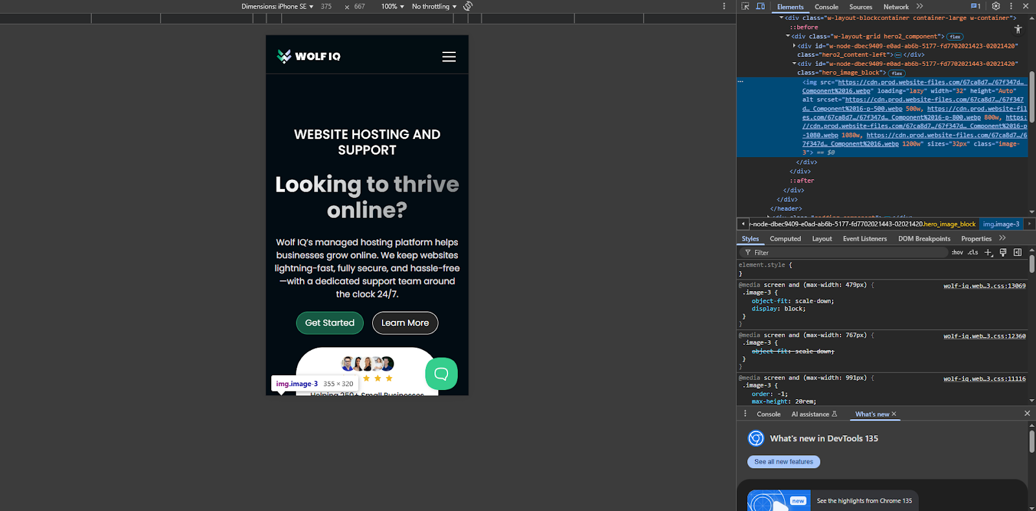Add a new style rule plus icon
Viewport: 1036px width, 511px height.
(989, 253)
